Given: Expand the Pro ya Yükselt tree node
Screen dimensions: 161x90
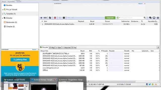Looking at the screenshot, I should [3, 10].
